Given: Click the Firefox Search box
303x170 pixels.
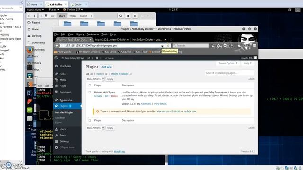Looking at the screenshot, I should [x=190, y=46].
